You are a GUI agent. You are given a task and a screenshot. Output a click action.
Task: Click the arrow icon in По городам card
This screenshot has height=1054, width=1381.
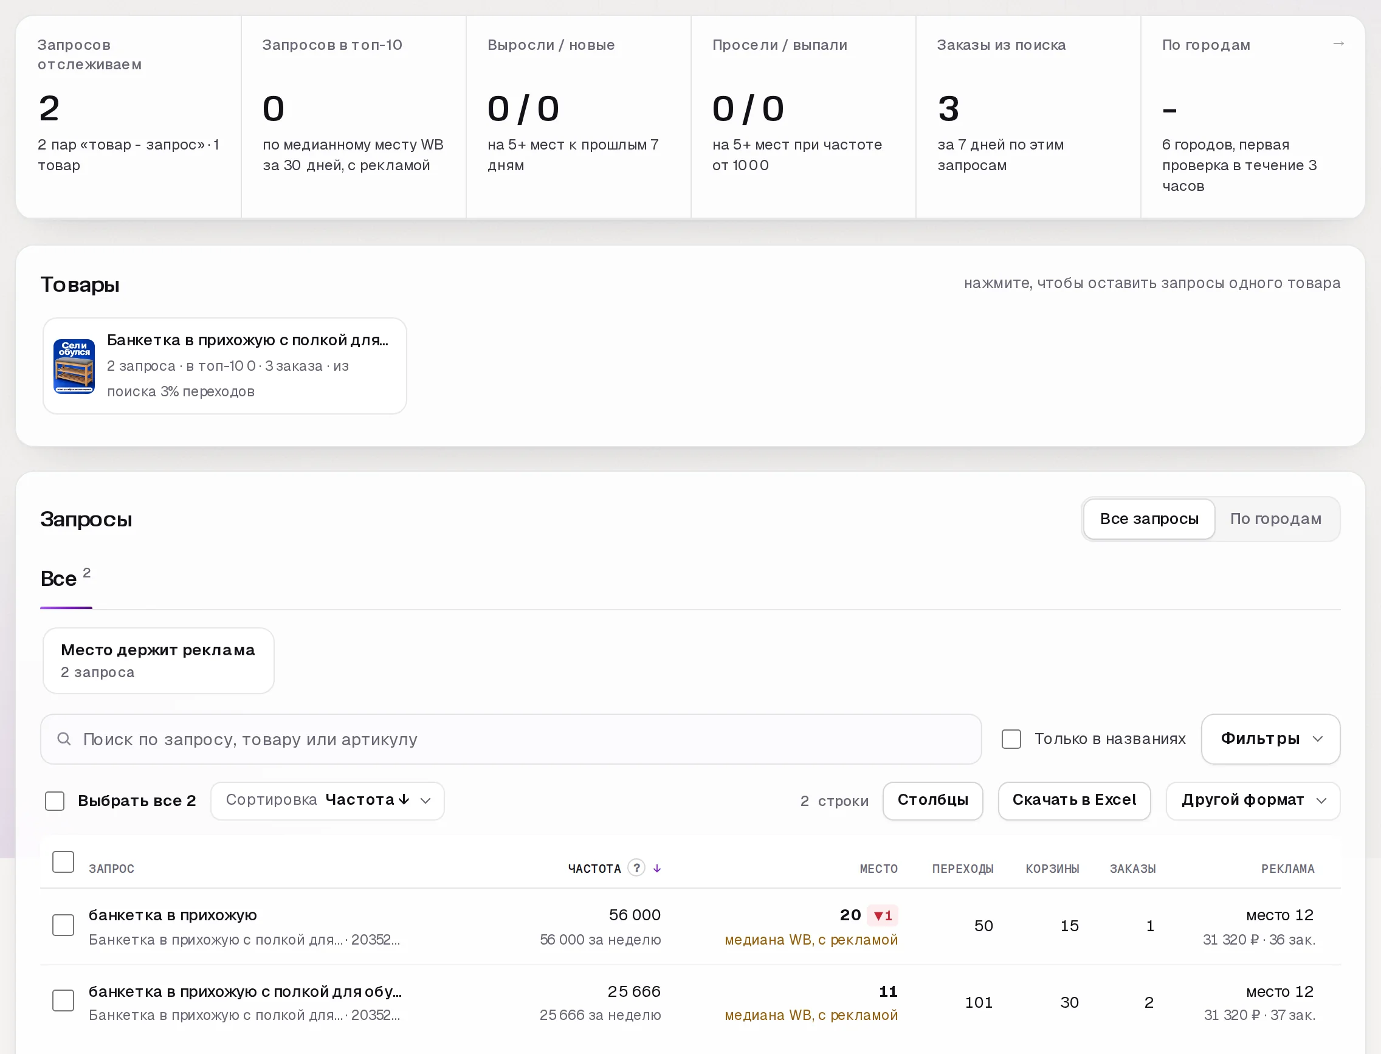click(x=1338, y=43)
